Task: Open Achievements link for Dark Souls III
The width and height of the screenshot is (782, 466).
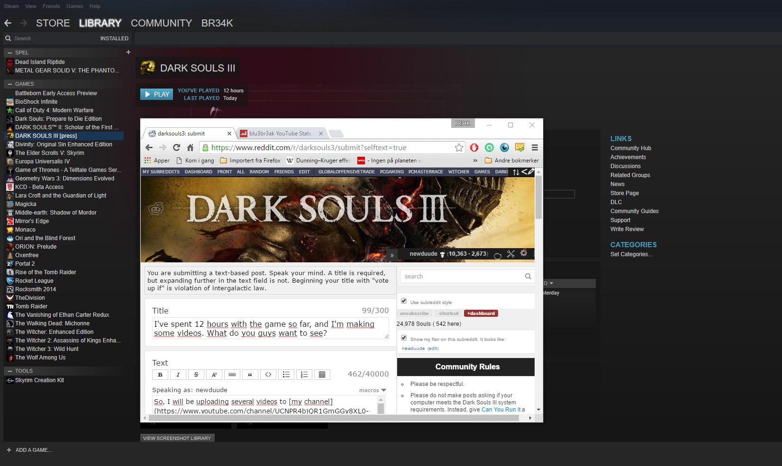Action: [628, 157]
